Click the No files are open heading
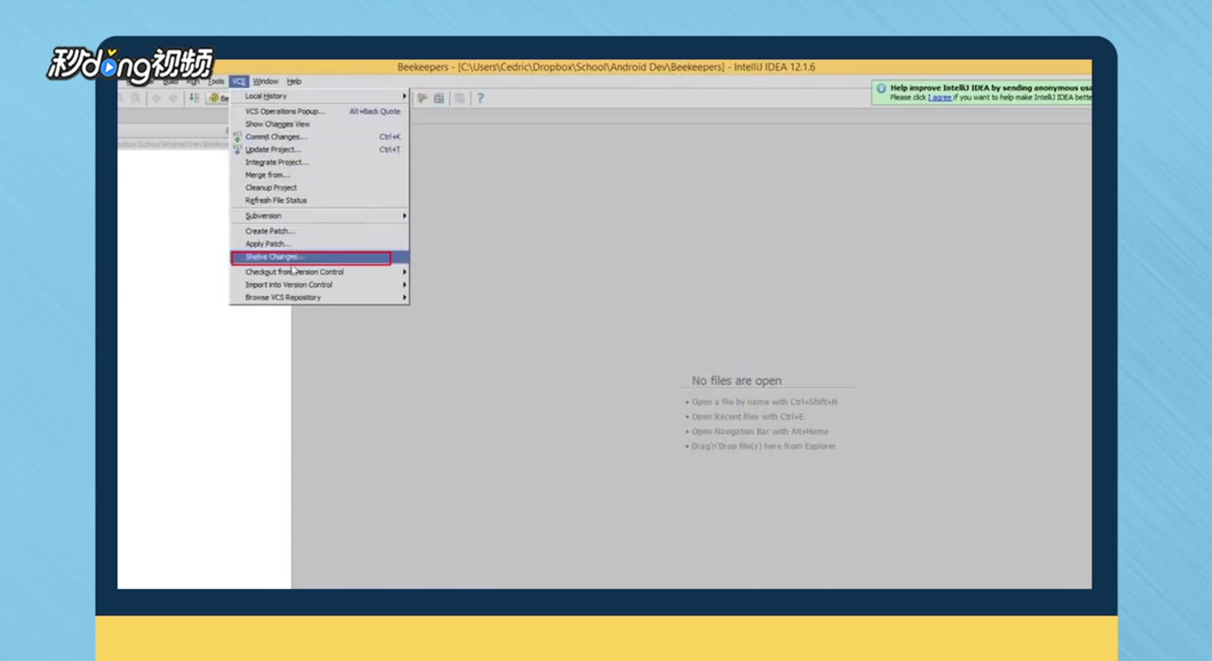The image size is (1212, 661). [736, 381]
